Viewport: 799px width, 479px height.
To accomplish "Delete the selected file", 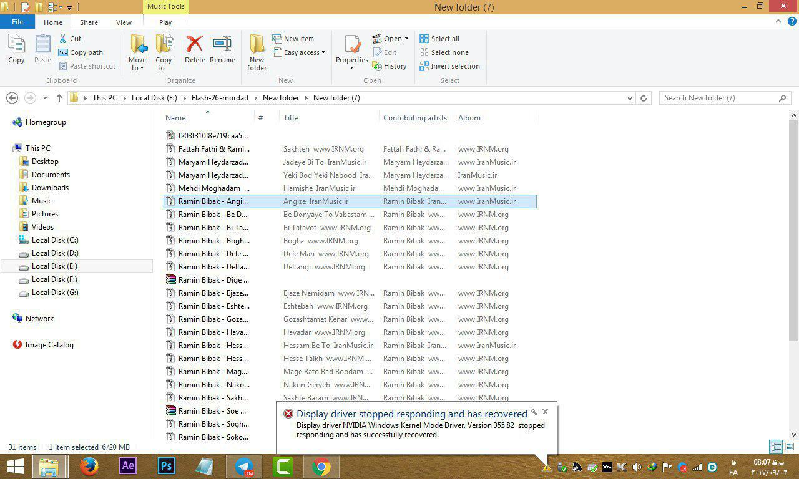I will pyautogui.click(x=195, y=49).
